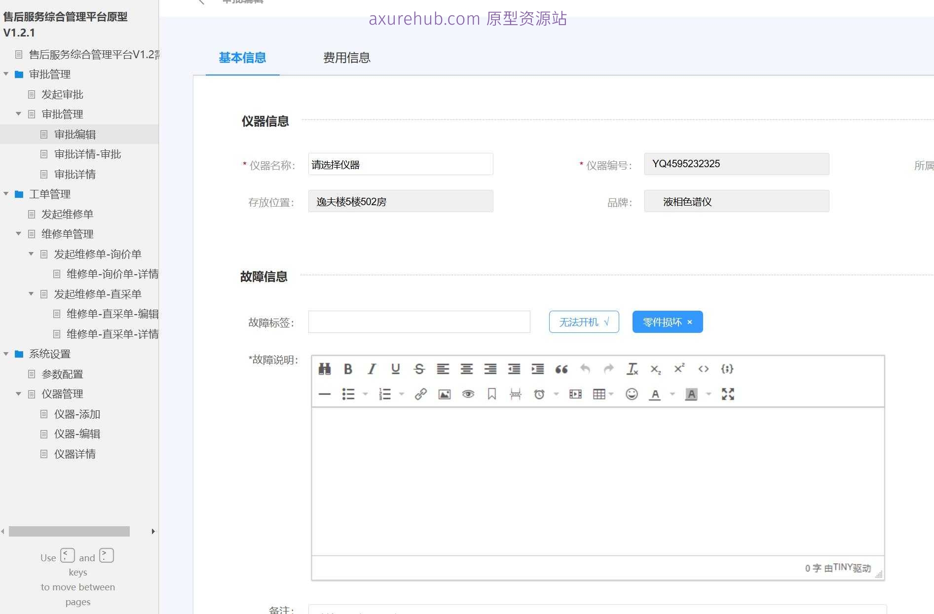Click the 无法开机 fault tag
Image resolution: width=934 pixels, height=614 pixels.
click(584, 322)
